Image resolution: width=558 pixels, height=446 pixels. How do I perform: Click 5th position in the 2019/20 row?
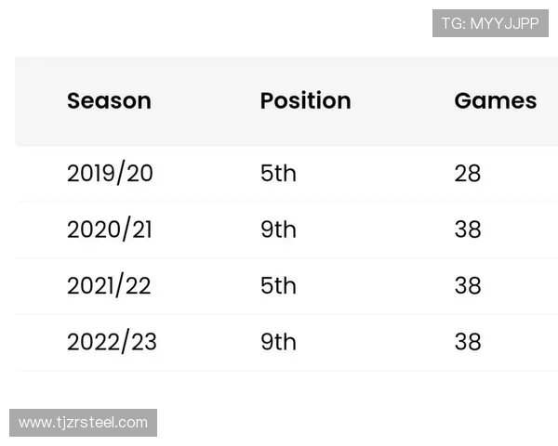tap(278, 173)
